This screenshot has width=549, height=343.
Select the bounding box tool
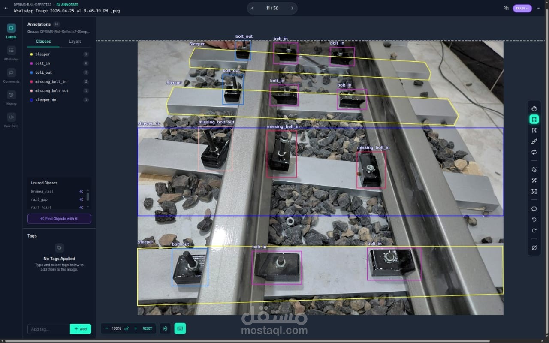click(x=534, y=119)
